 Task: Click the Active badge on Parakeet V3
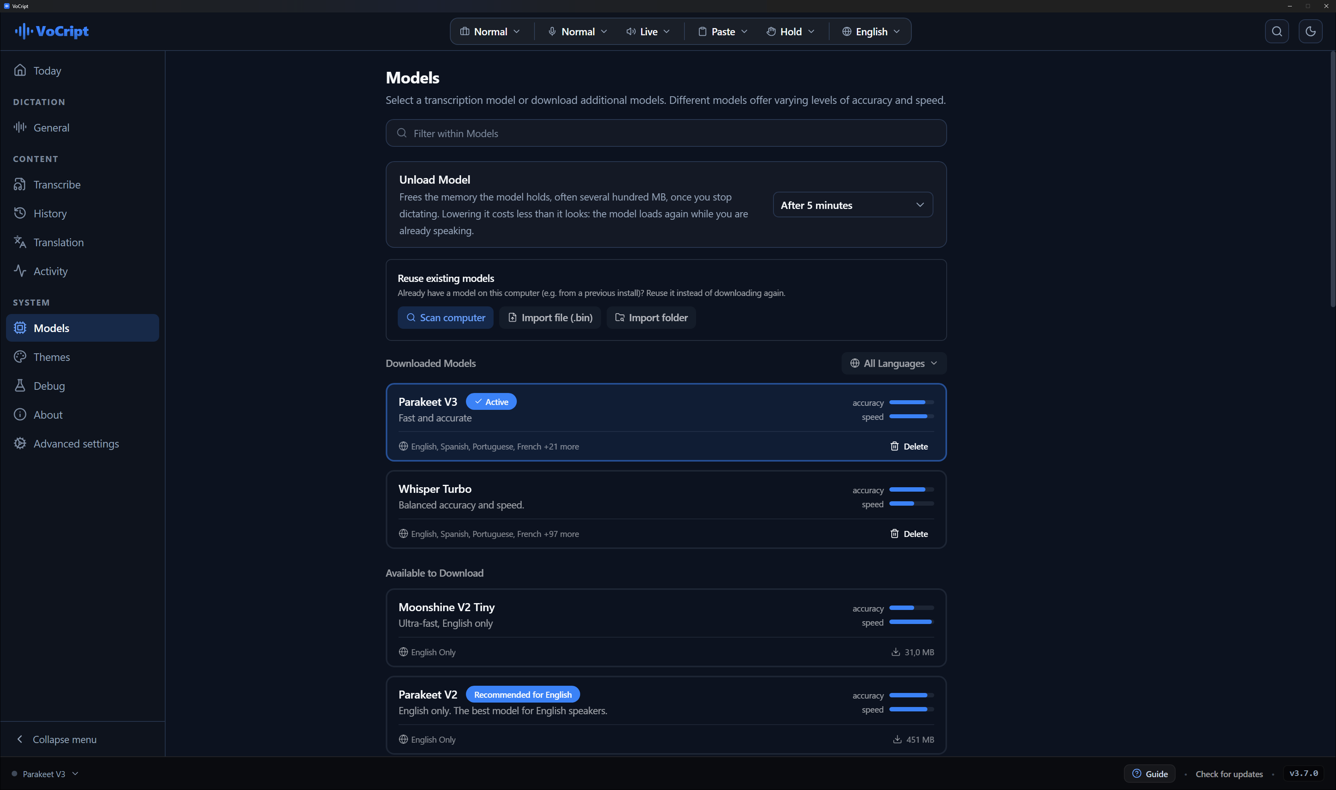click(491, 401)
